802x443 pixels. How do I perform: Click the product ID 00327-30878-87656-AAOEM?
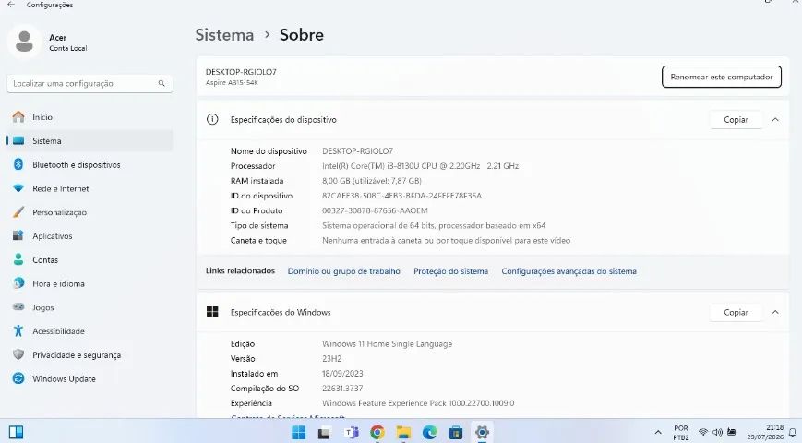(375, 210)
